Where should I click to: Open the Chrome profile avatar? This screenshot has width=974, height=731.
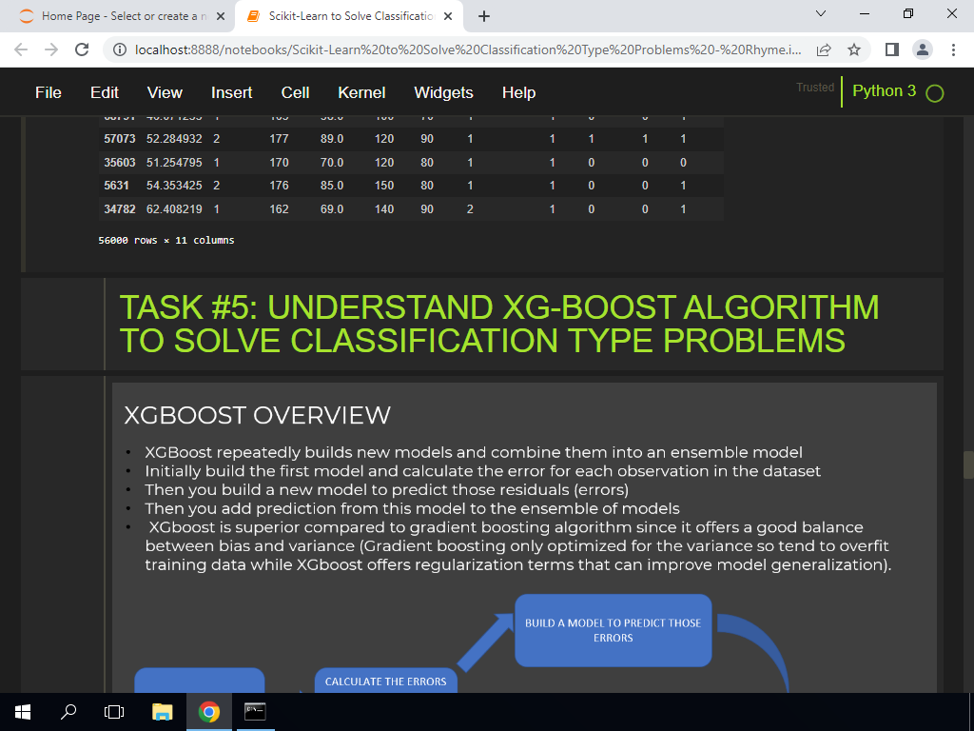tap(923, 49)
